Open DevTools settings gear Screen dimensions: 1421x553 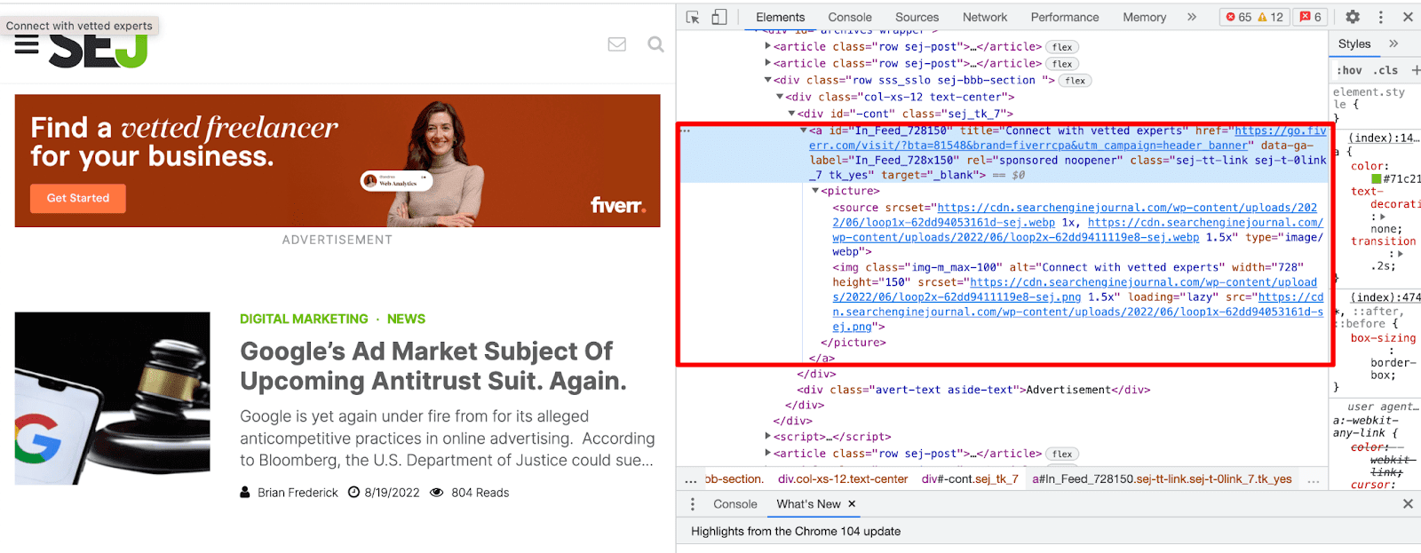(x=1353, y=17)
